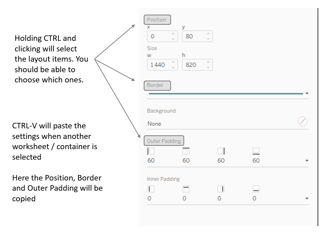Decrease the y value of 80 with the stepper
This screenshot has width=325, height=233.
pyautogui.click(x=209, y=38)
